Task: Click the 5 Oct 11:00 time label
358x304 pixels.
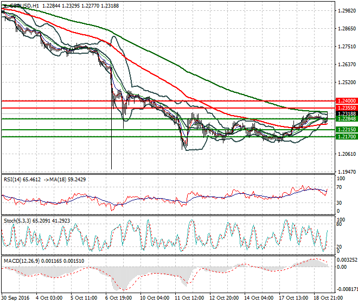Action: coord(84,298)
